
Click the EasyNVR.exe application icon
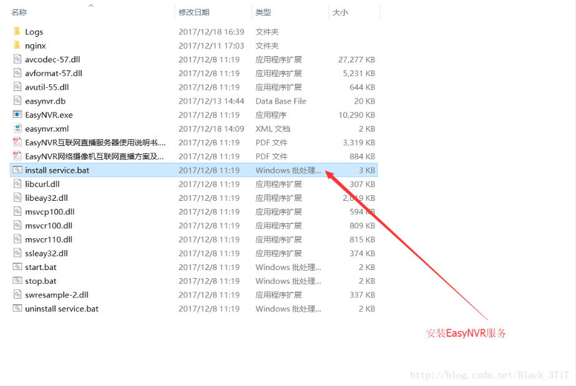[x=17, y=115]
